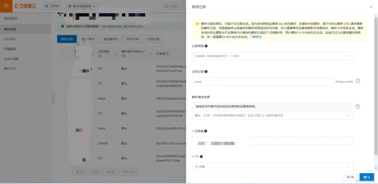Confirm changes with the 确认 button
Screen dimensions: 378x184
point(366,177)
